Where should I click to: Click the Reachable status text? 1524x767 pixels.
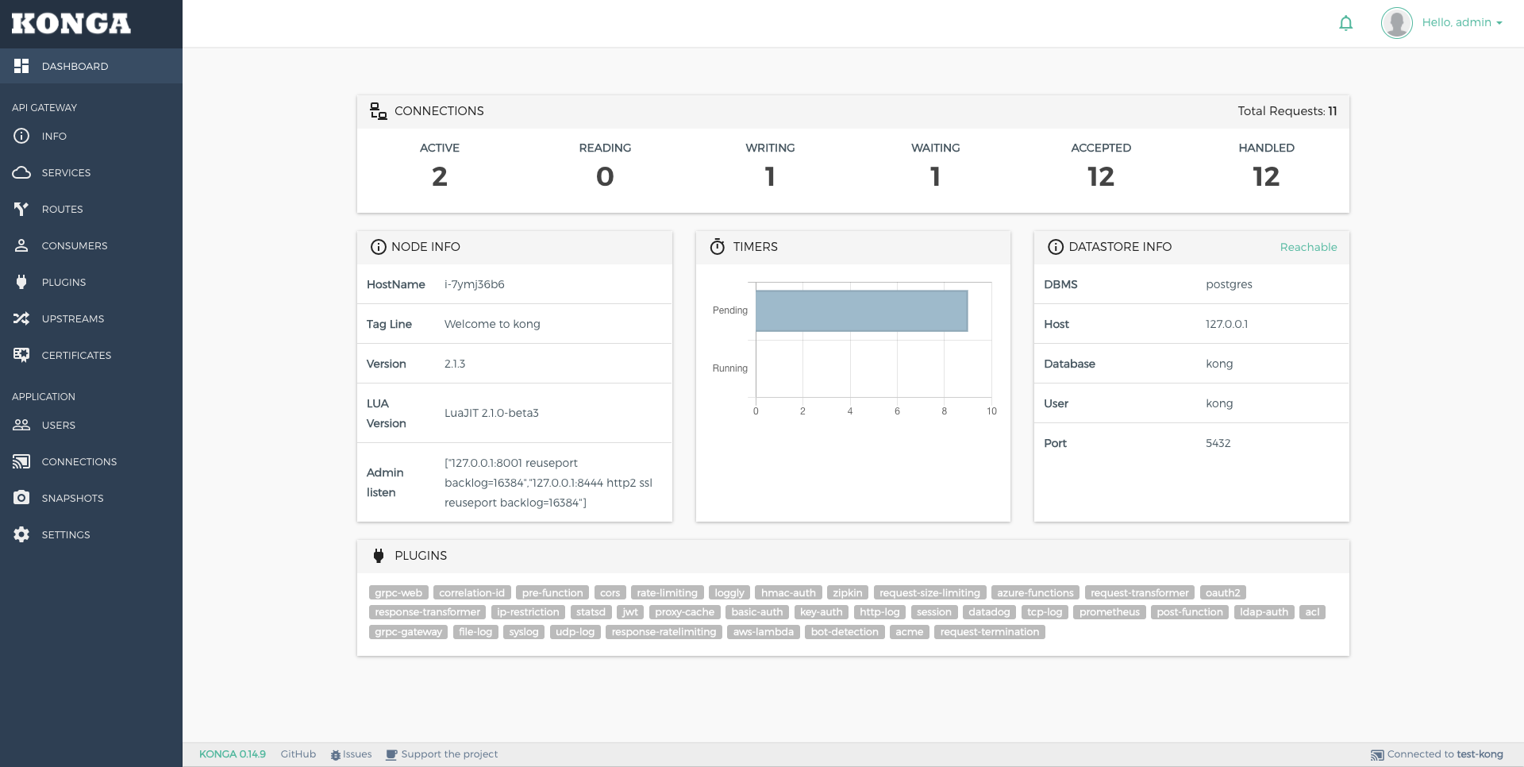click(x=1308, y=247)
